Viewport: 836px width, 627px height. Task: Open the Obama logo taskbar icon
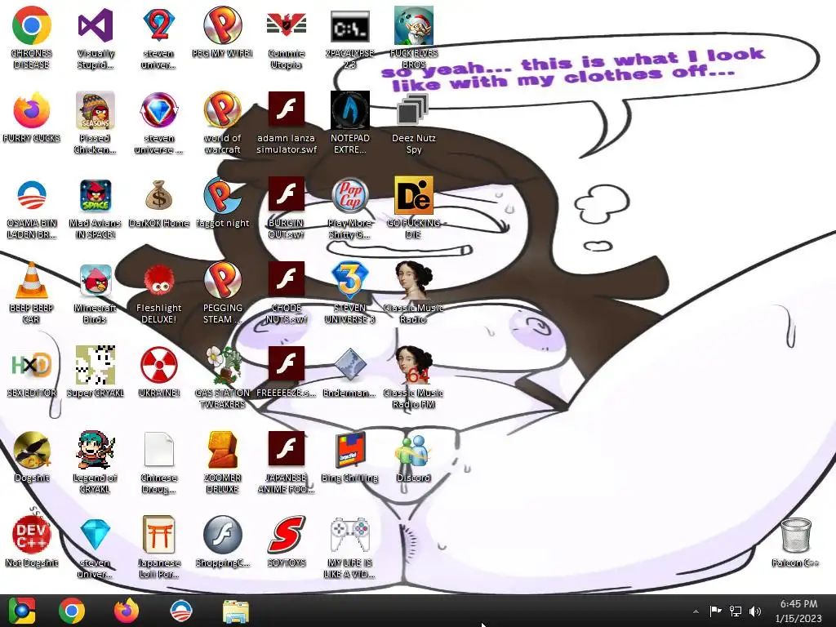[180, 611]
